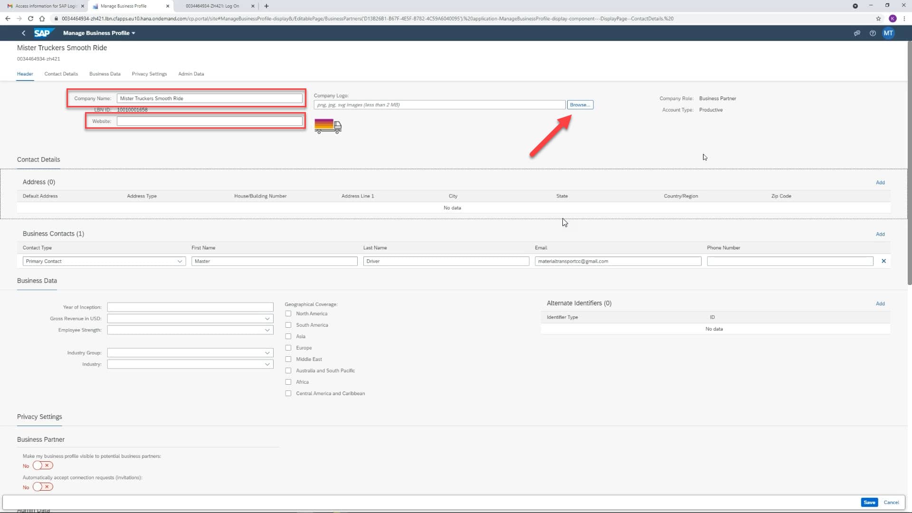Select the Admin Data tab
The height and width of the screenshot is (513, 912).
point(191,74)
